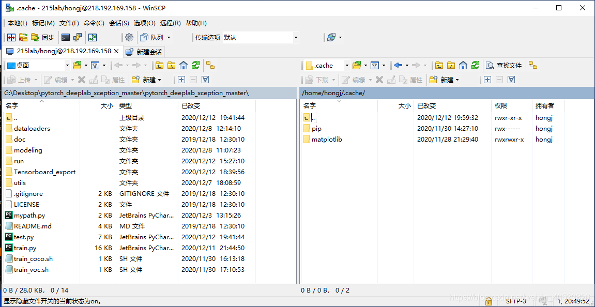
Task: Sort local files by 大小 column header
Action: pyautogui.click(x=98, y=106)
